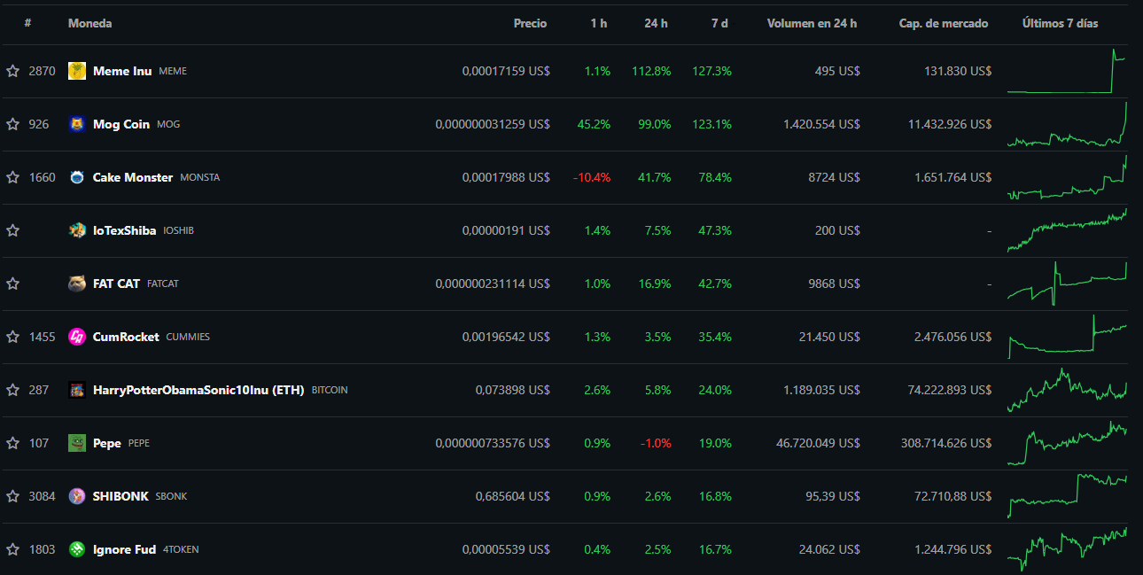Screen dimensions: 1143x575
Task: View IoTexShiba 7-day sparkline chart
Action: click(x=1067, y=230)
